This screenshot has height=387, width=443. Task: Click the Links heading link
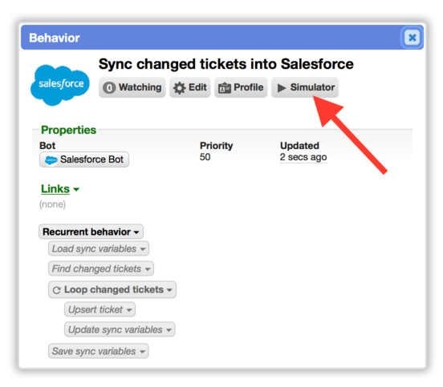coord(55,189)
